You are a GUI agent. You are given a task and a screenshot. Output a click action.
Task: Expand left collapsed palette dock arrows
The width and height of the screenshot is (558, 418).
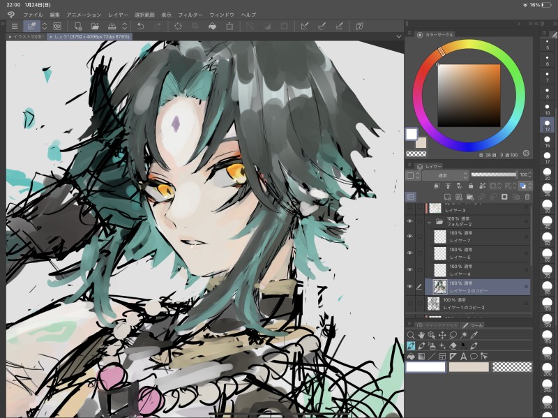3,24
